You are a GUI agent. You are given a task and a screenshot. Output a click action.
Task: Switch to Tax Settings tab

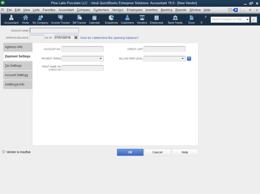[x=18, y=65]
